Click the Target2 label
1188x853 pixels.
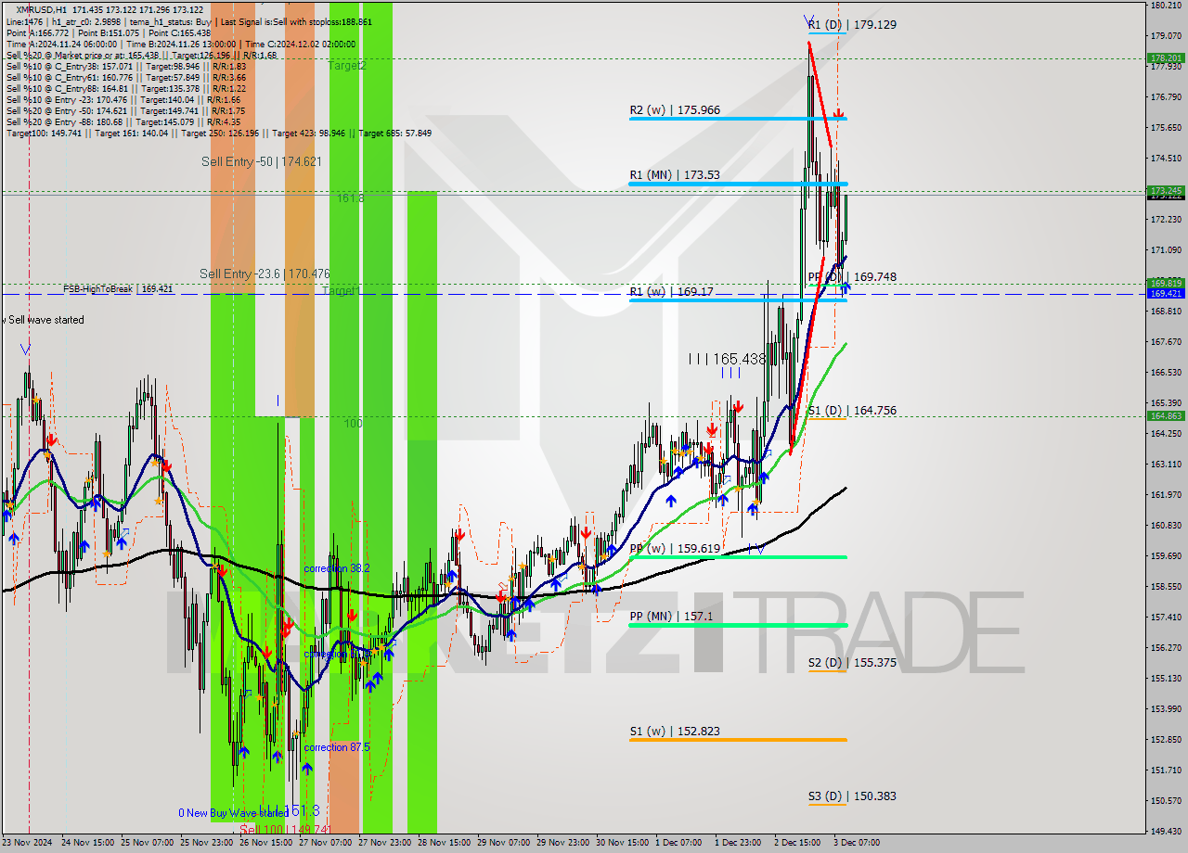(x=346, y=66)
